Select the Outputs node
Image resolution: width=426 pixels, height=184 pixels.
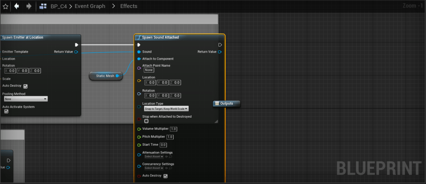click(227, 103)
